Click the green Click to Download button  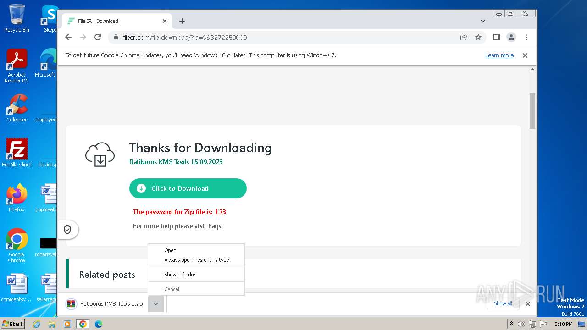[x=188, y=188]
